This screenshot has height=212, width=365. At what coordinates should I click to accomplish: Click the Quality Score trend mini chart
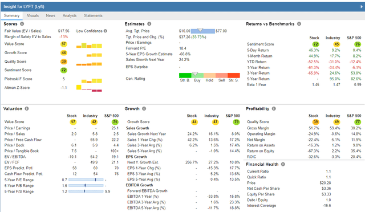click(89, 64)
